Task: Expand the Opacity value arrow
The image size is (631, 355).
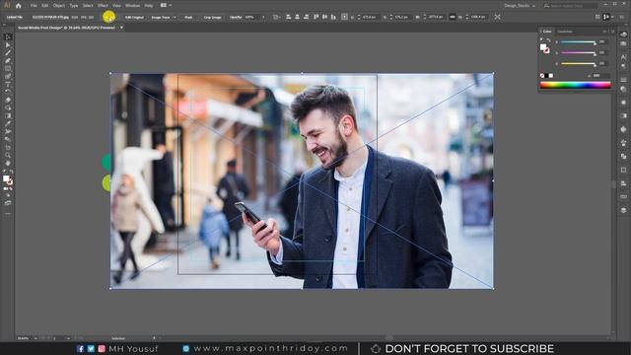Action: point(263,18)
